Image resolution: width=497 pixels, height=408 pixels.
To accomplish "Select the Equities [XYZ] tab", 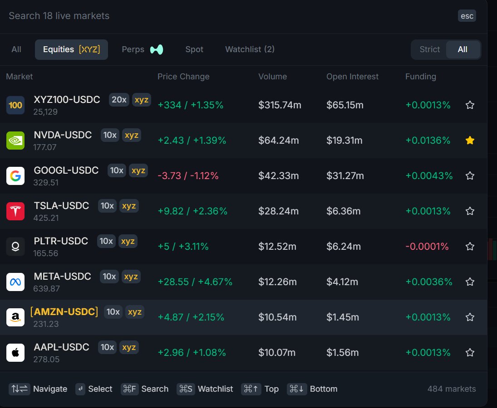I will click(71, 49).
